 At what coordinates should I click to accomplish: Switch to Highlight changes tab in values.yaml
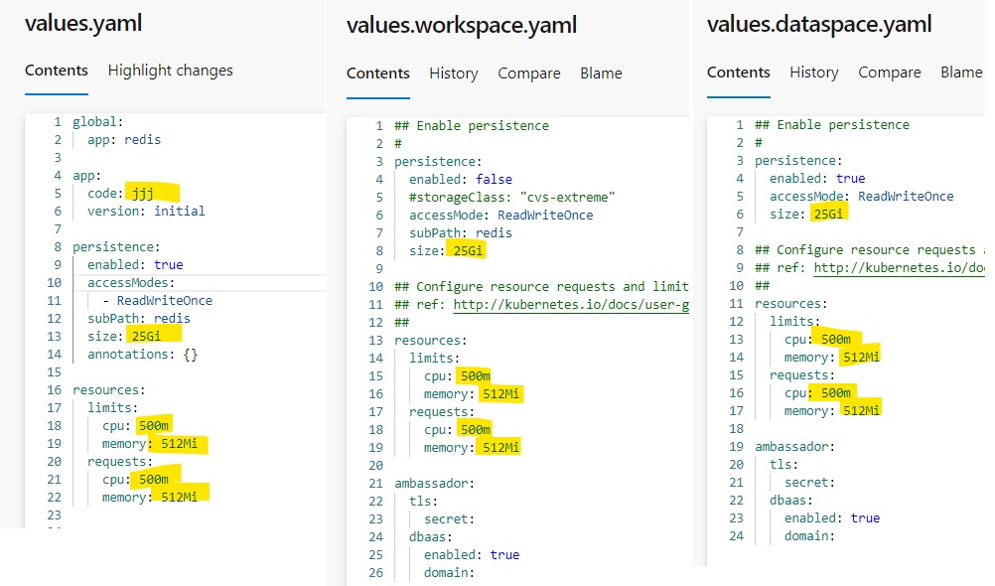point(170,71)
